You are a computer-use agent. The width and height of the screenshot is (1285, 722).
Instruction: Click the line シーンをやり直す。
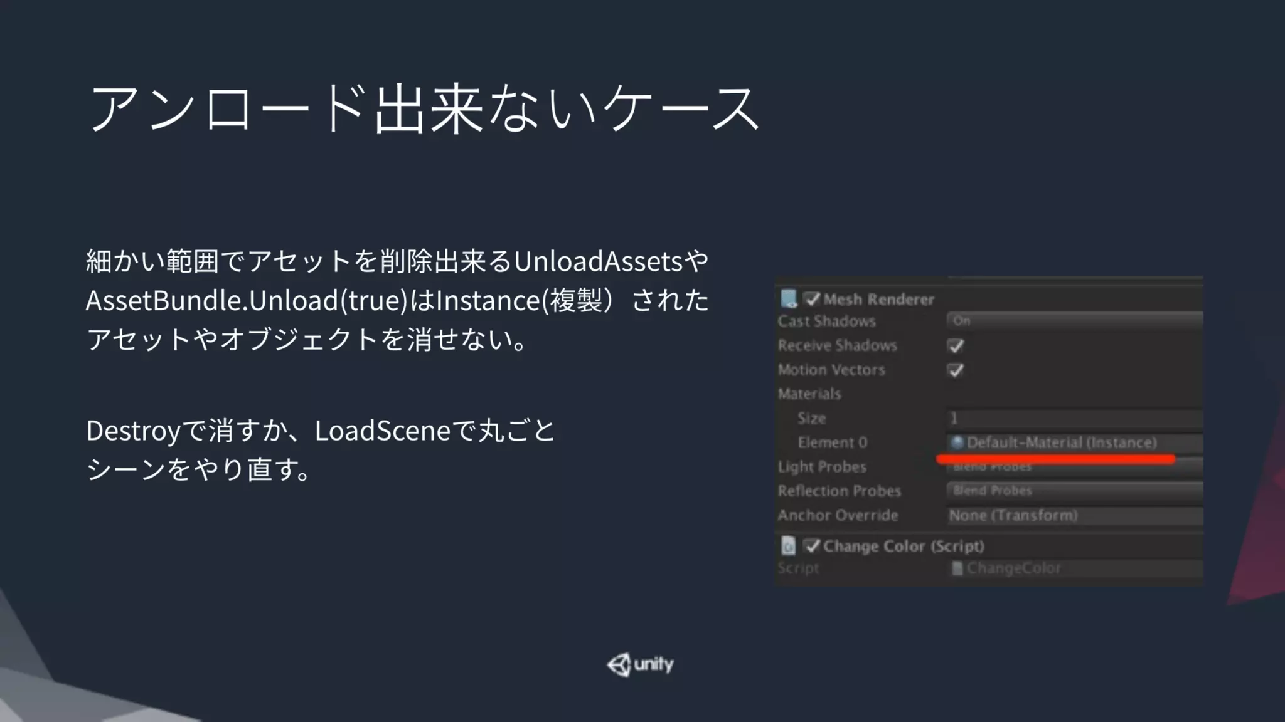tap(199, 469)
